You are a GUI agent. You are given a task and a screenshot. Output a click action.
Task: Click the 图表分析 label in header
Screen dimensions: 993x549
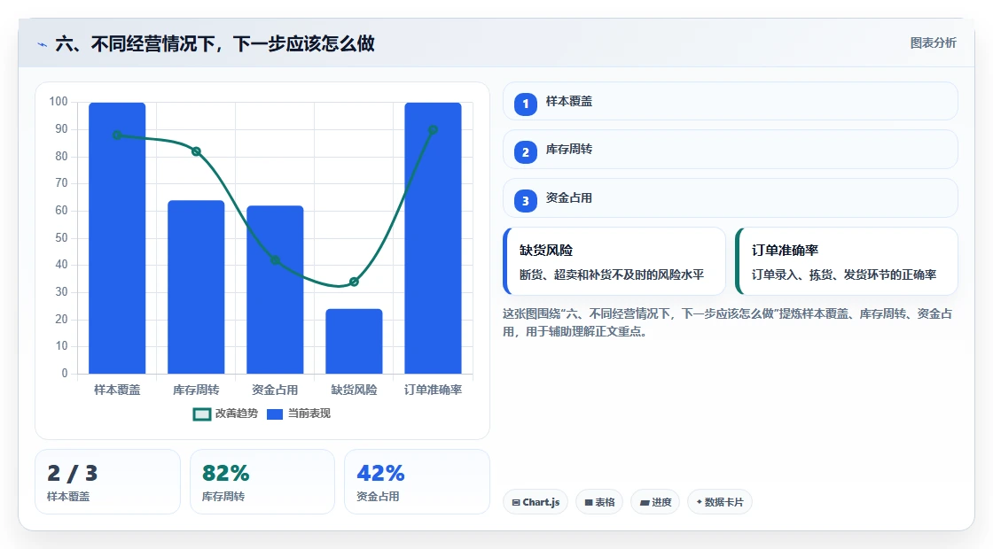pyautogui.click(x=933, y=43)
